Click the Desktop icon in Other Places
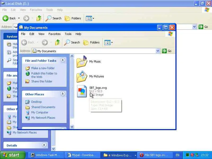The image size is (212, 159). click(28, 102)
